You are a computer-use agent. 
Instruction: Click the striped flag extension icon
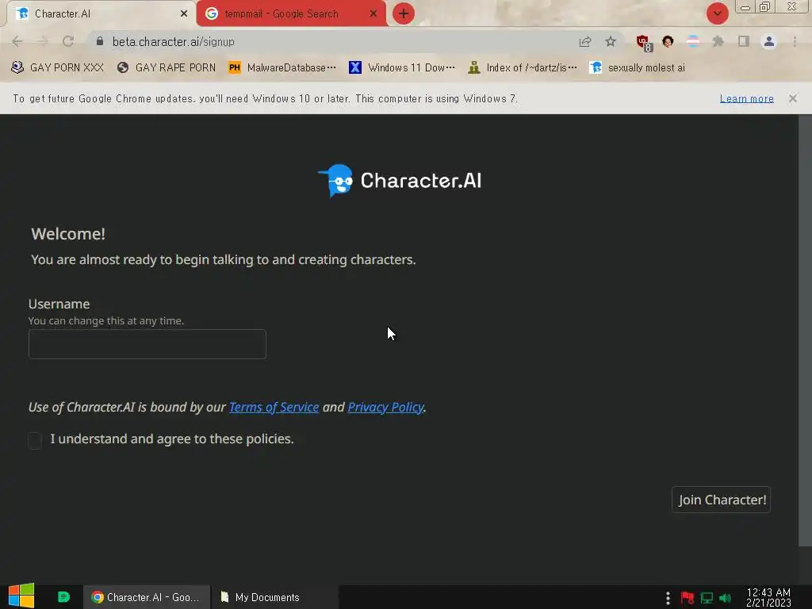pos(693,41)
